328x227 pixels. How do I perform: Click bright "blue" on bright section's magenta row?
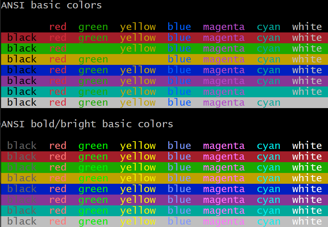coord(179,200)
